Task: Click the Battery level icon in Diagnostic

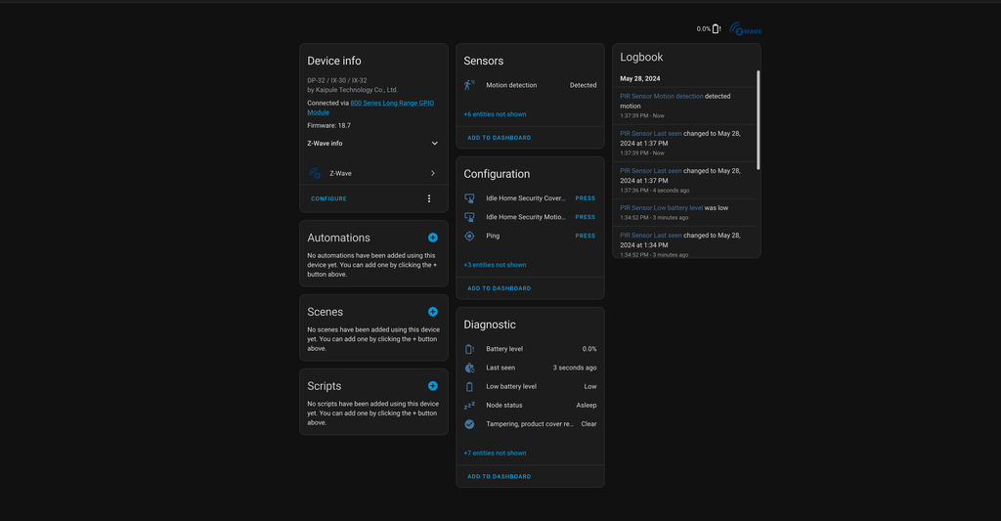Action: (x=469, y=349)
